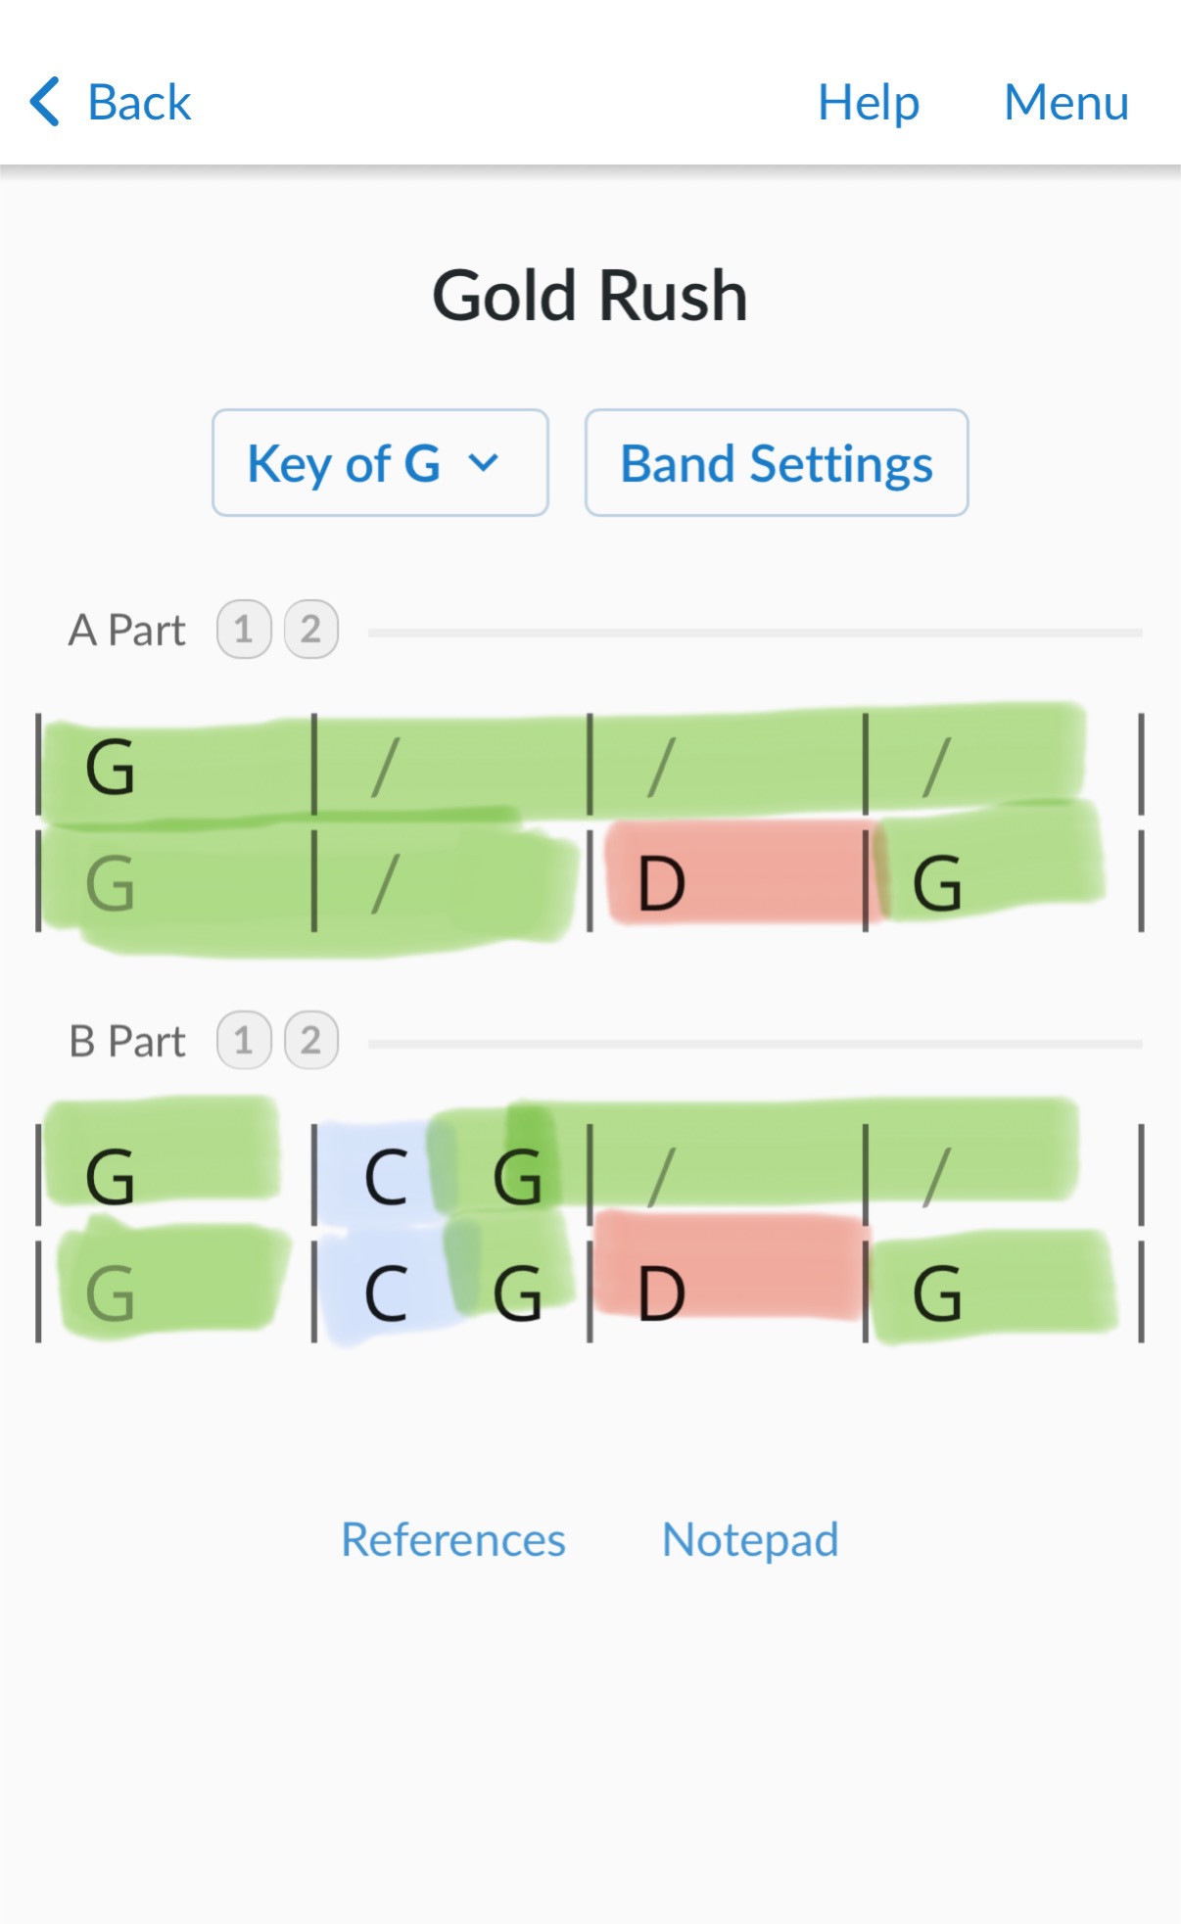Select the first G chord of A Part

(110, 767)
